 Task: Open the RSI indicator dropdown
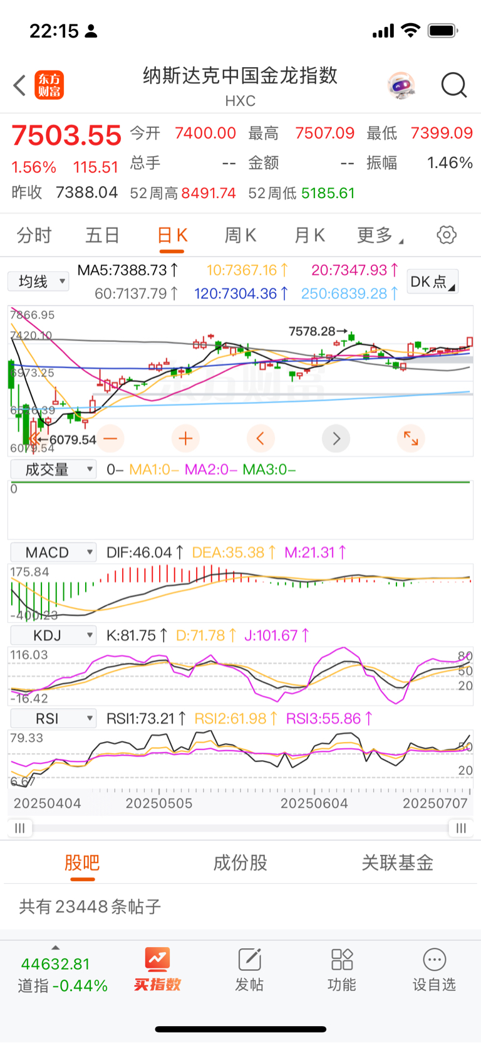tap(54, 718)
